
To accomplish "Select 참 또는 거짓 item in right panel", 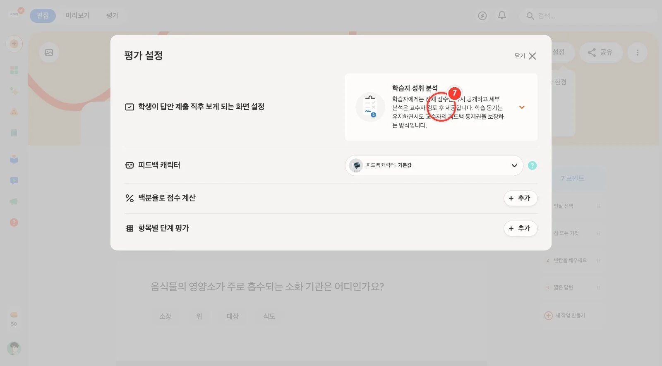I will 573,233.
